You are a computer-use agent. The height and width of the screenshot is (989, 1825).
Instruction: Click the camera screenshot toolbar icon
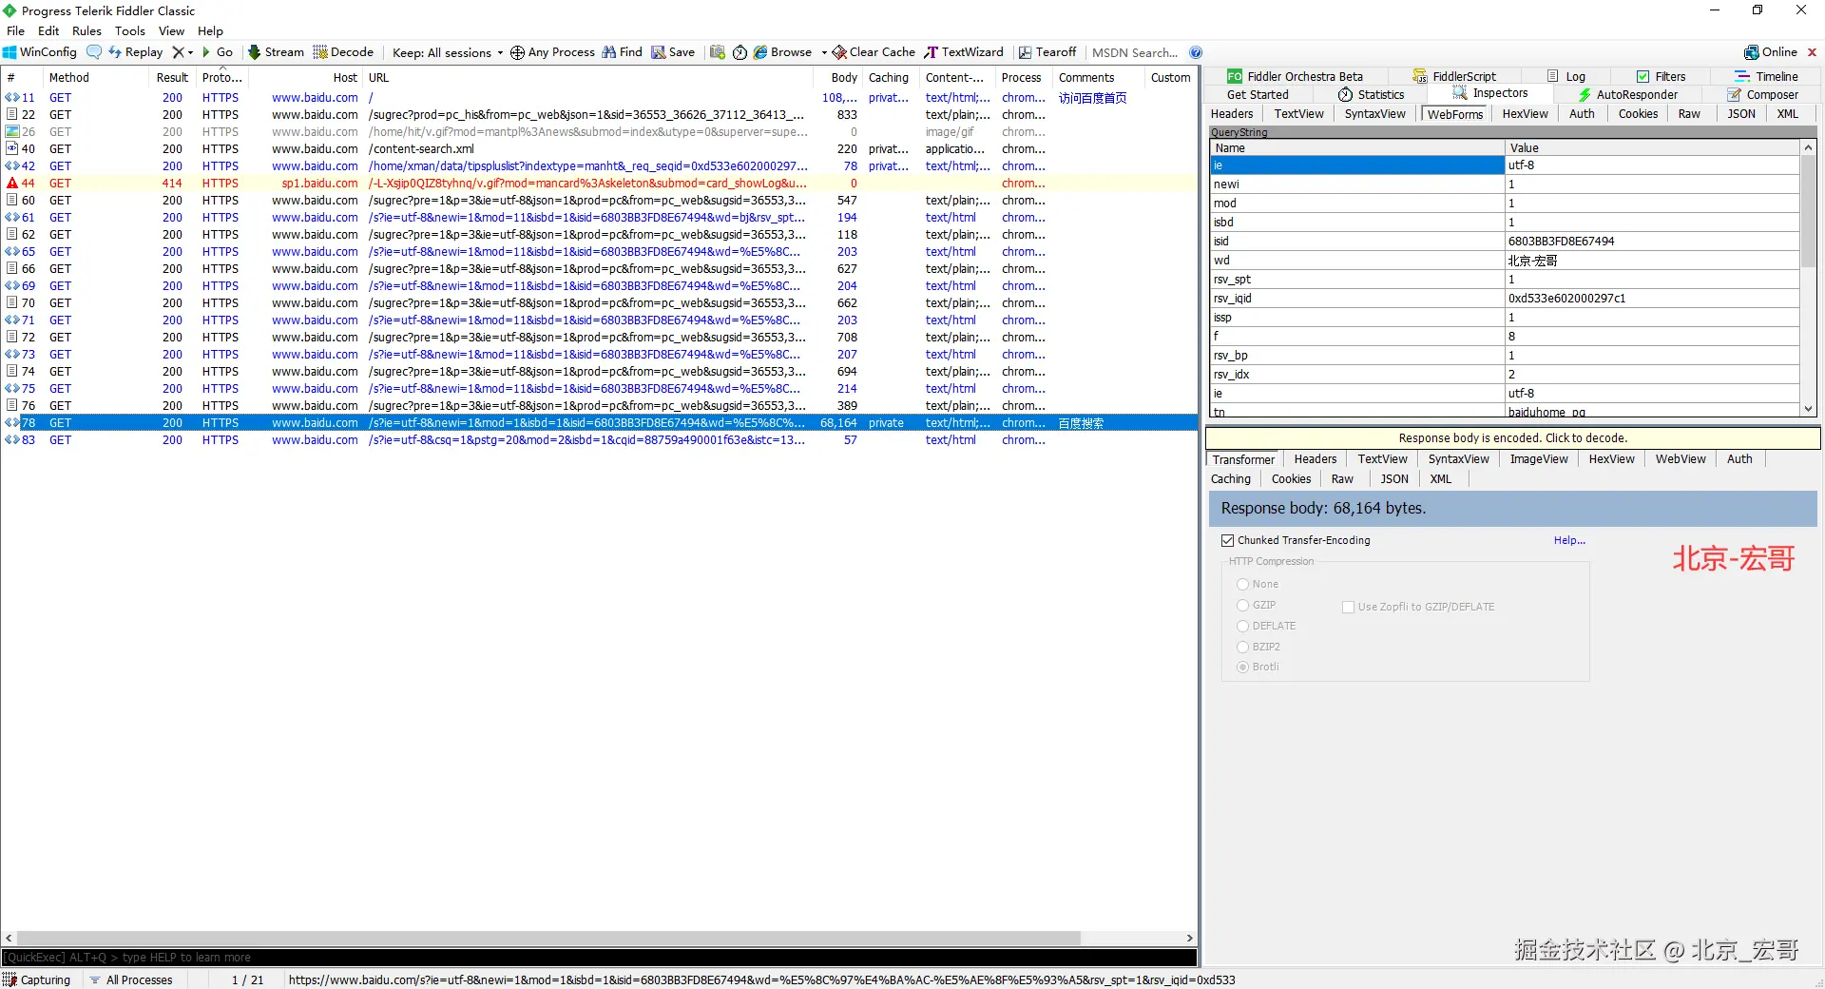point(717,52)
